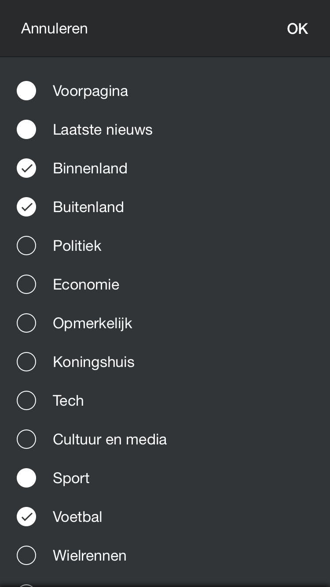This screenshot has height=587, width=330.
Task: Enable the Economie category circle
Action: 26,285
